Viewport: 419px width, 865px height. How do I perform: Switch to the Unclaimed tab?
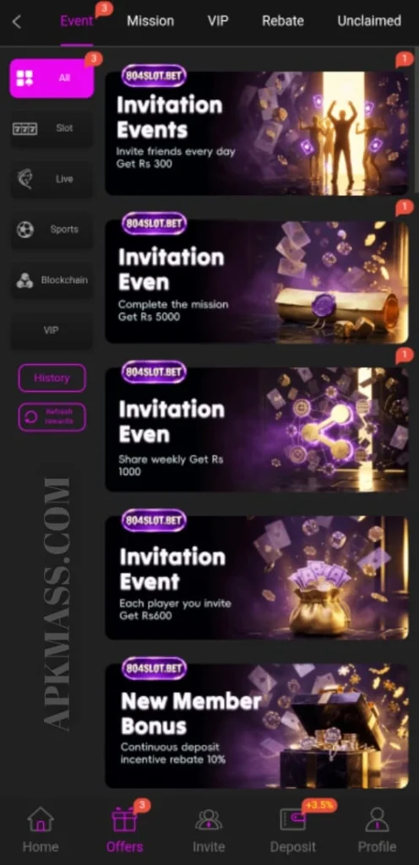click(x=369, y=21)
